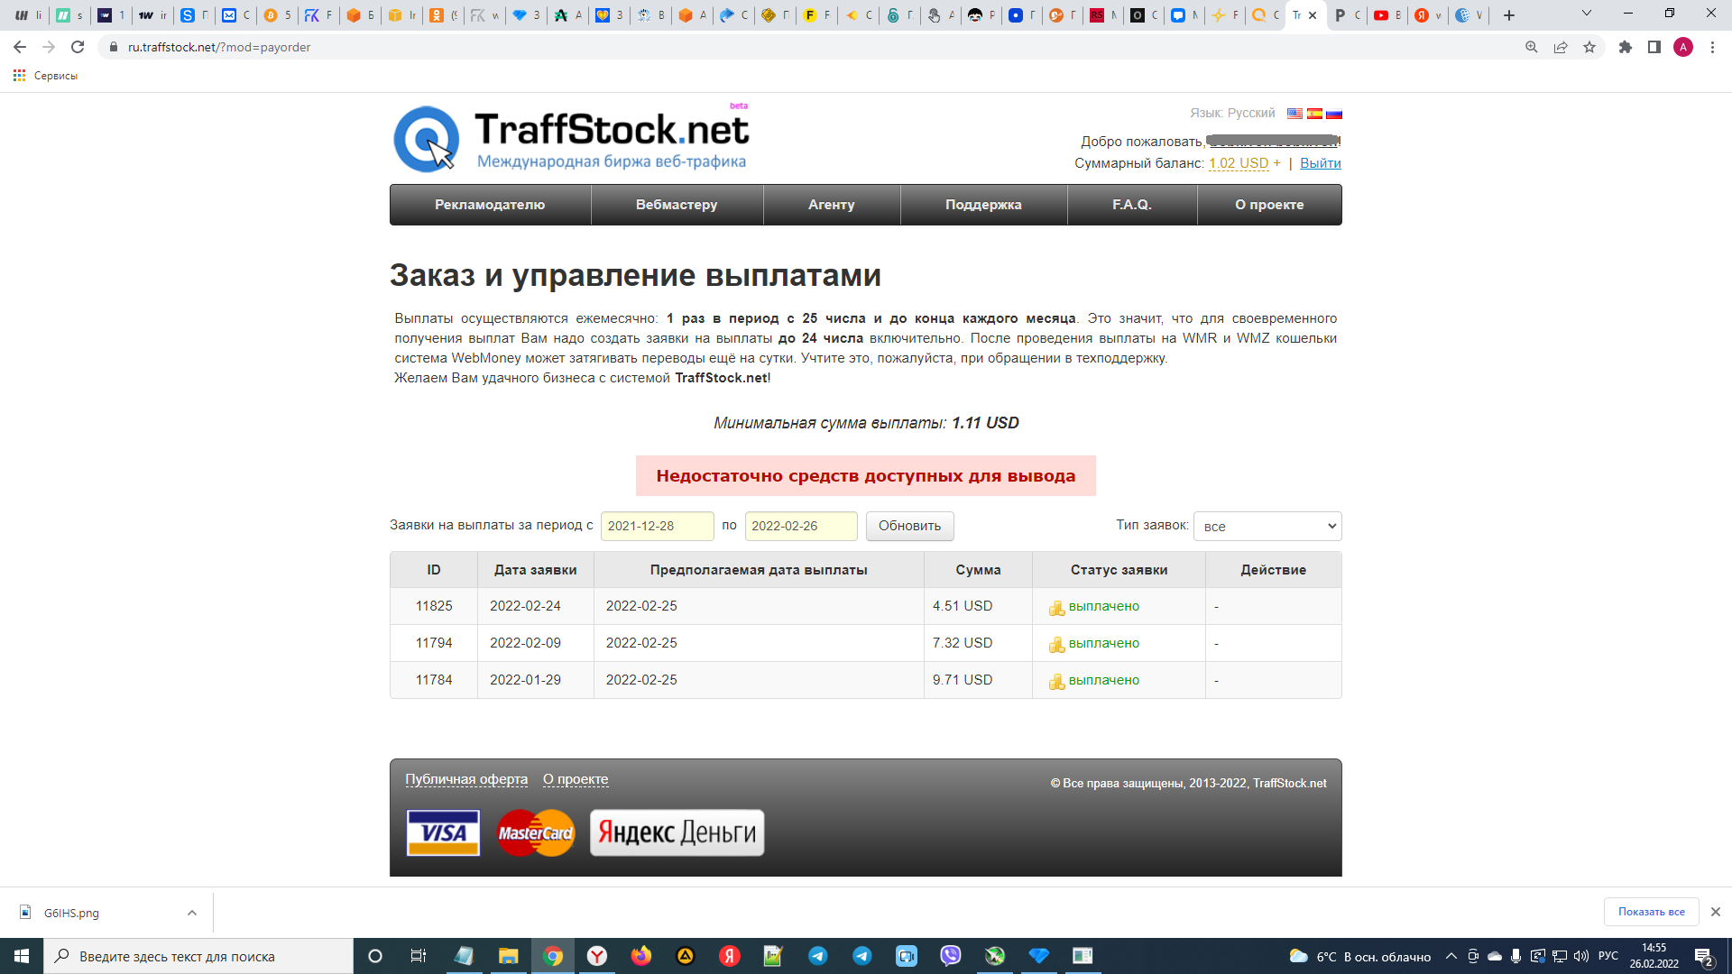Screen dimensions: 1732x974
Task: Open the weather widget 6°C in taskbar
Action: tap(1360, 956)
